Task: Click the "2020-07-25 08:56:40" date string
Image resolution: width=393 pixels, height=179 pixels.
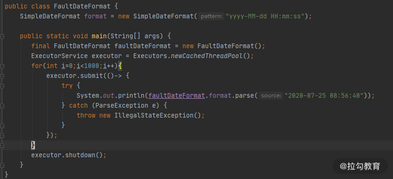Action: click(325, 95)
